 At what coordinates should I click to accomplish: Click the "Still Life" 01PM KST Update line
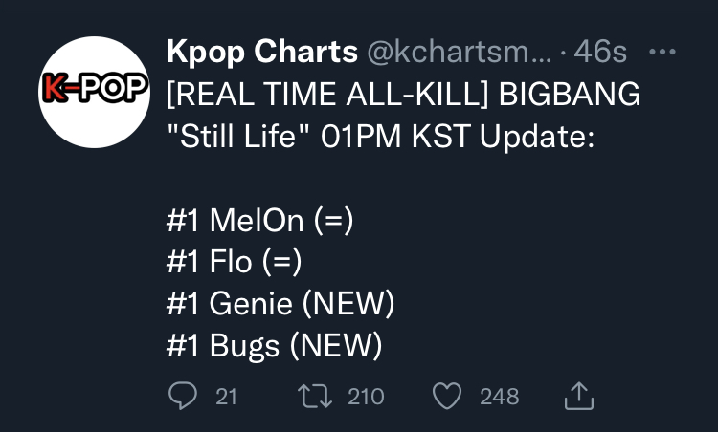tap(380, 137)
